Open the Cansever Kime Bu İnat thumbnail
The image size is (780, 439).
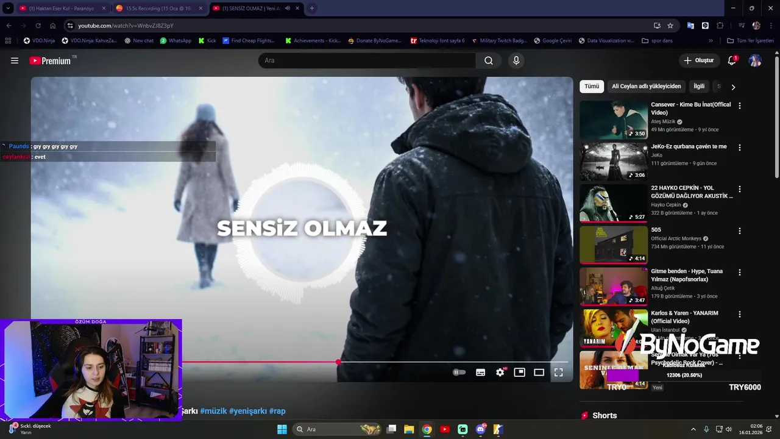(613, 120)
